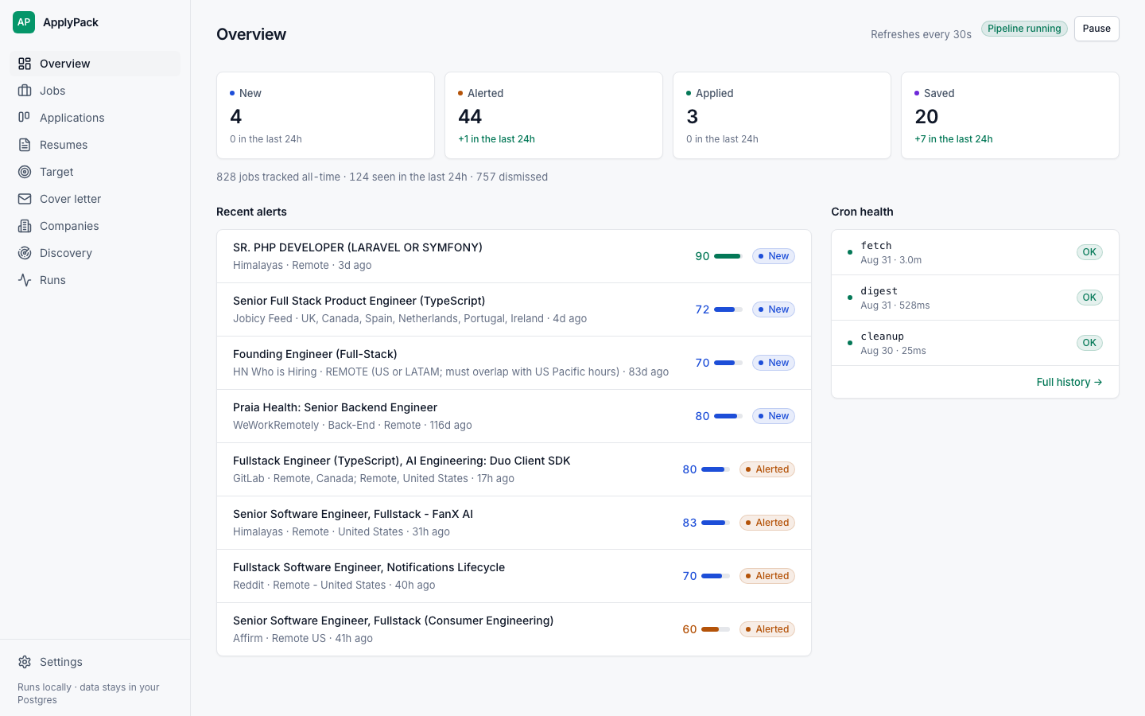Pause the pipeline
Image resolution: width=1145 pixels, height=716 pixels.
1096,29
